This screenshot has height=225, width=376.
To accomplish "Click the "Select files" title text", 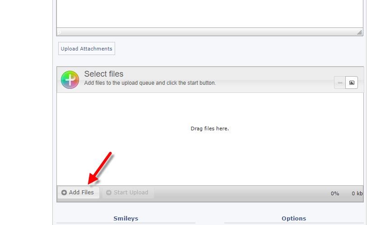I will pos(104,74).
